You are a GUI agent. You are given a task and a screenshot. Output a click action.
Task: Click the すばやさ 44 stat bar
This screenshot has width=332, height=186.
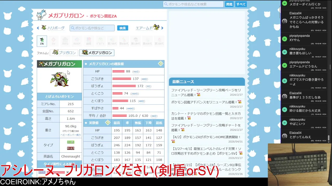[x=115, y=108]
